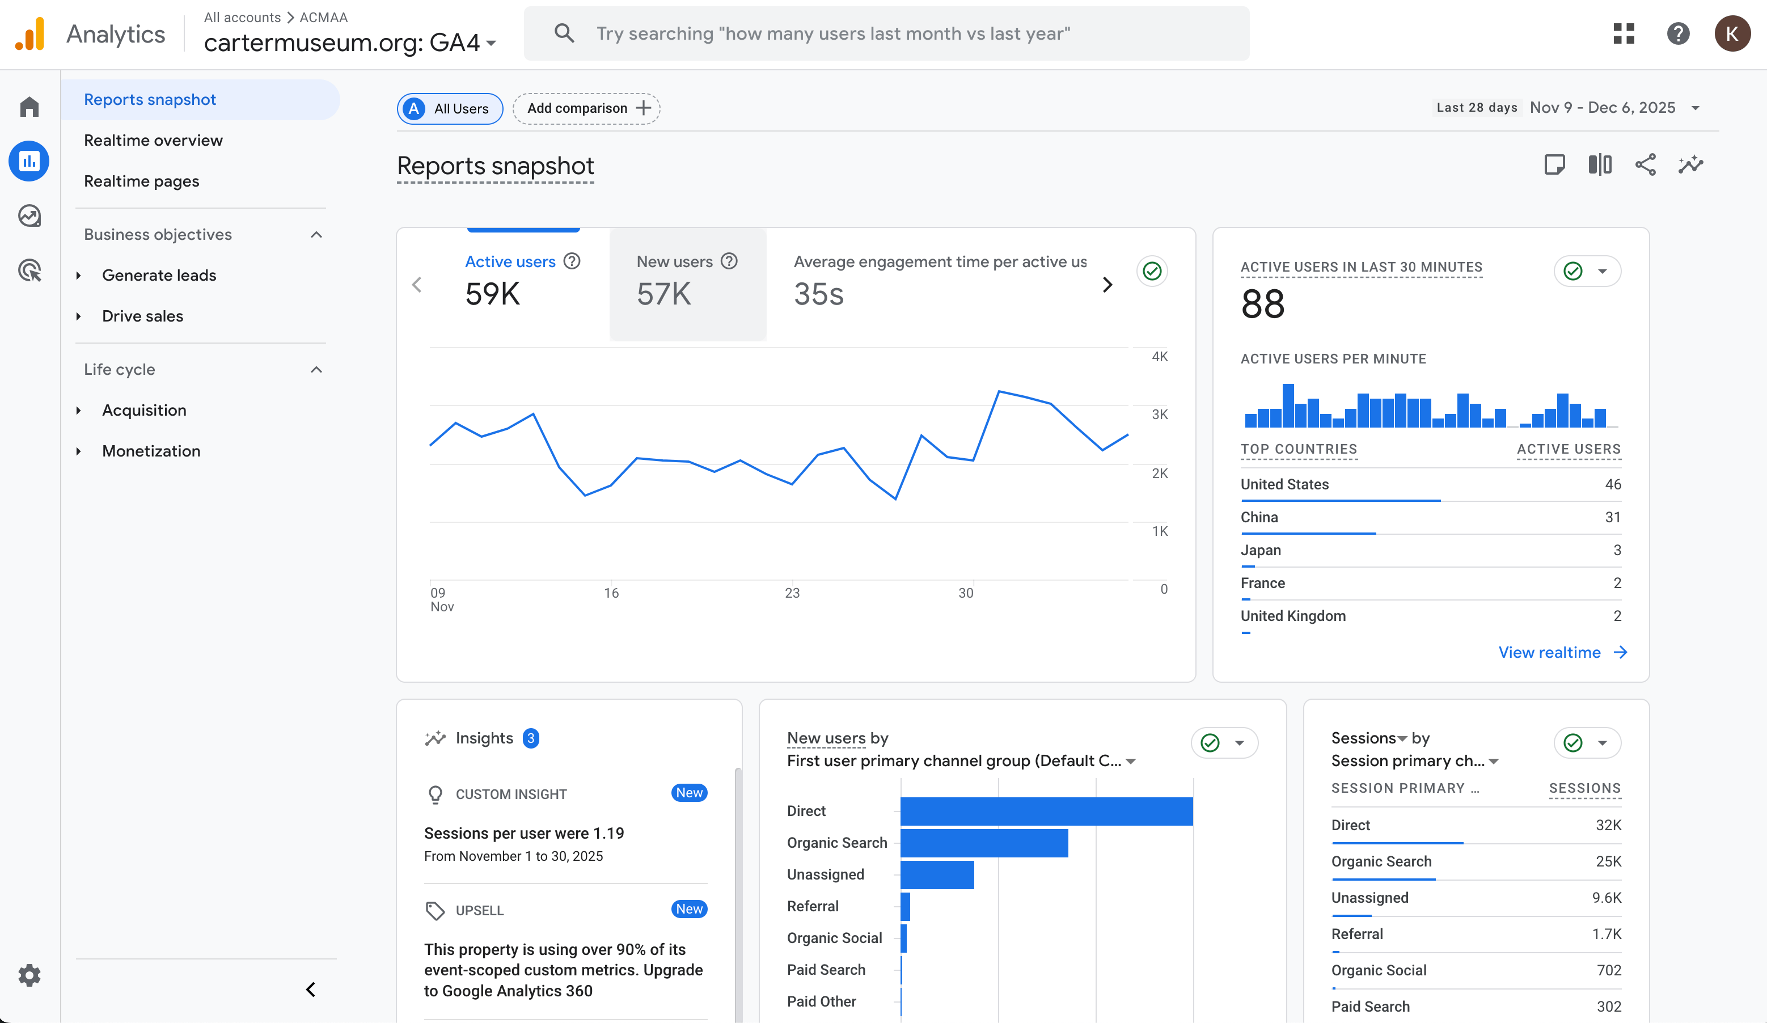
Task: Open the Insights sparkline icon top right
Action: tap(1690, 165)
